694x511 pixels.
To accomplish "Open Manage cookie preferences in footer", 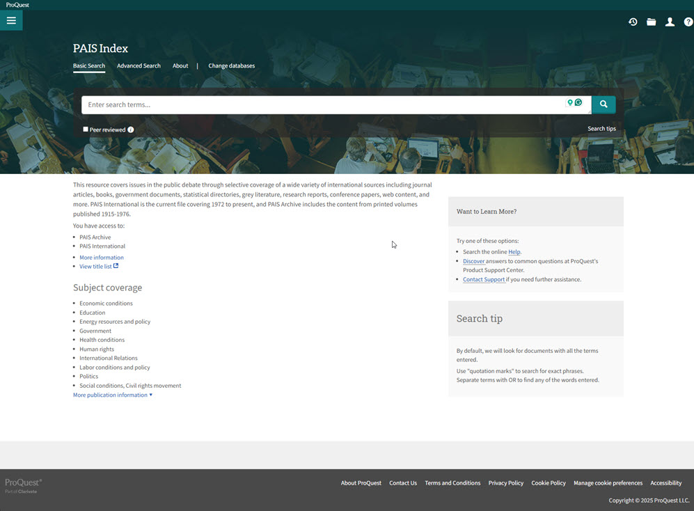I will pos(608,483).
